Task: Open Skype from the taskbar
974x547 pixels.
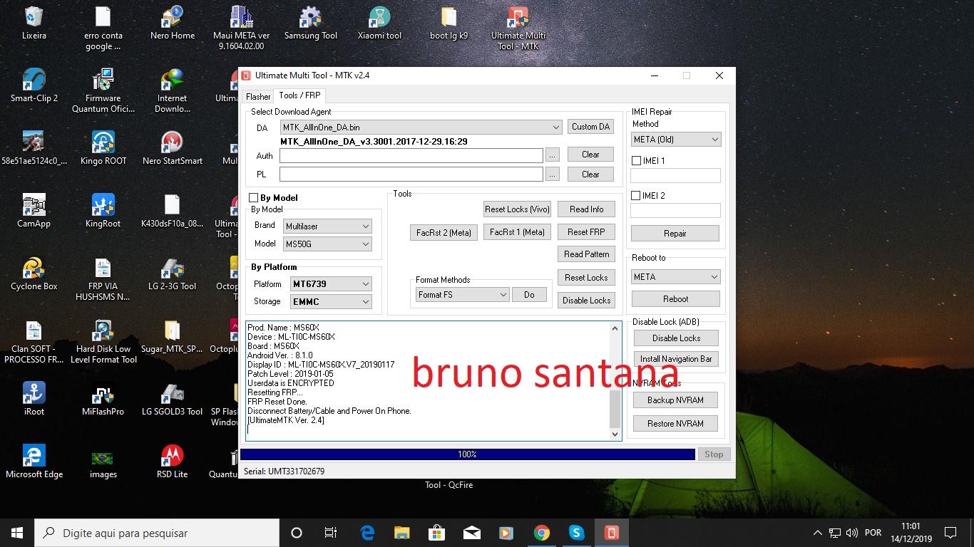Action: click(x=576, y=533)
